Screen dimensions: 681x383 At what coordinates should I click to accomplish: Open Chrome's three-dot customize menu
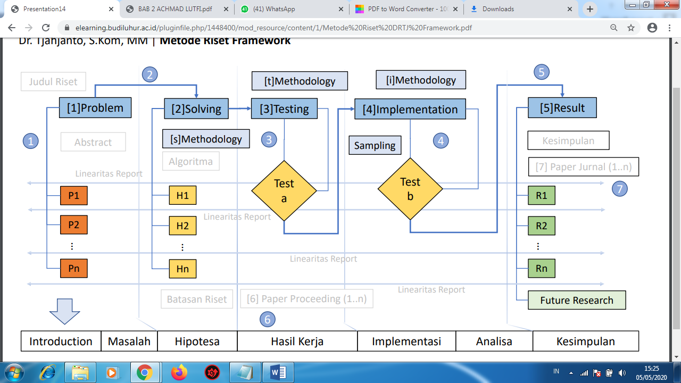coord(669,27)
